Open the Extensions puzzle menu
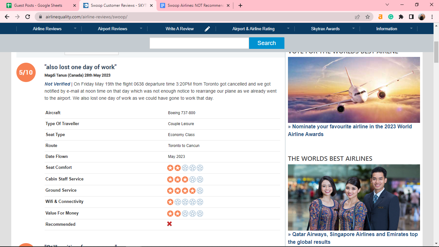This screenshot has width=439, height=247. [401, 17]
